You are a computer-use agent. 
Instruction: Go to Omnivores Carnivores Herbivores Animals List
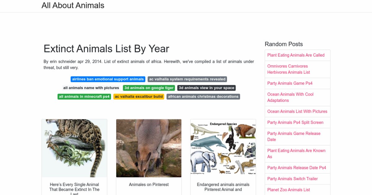coord(289,69)
